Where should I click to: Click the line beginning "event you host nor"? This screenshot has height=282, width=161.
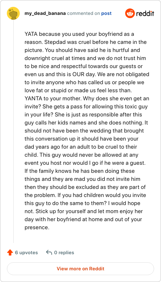pyautogui.click(x=85, y=163)
